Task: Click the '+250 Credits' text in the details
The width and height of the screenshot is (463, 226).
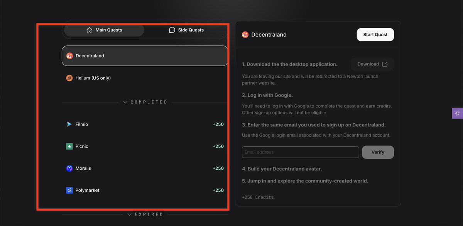Action: (258, 197)
